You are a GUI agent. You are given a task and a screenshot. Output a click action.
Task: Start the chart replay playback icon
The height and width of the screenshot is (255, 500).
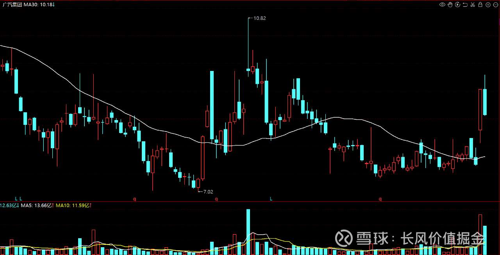457,5
